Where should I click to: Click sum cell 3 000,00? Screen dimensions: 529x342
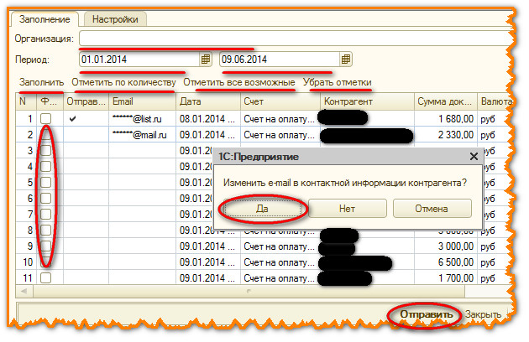[446, 246]
